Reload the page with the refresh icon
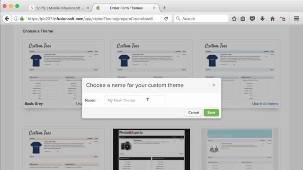Image resolution: width=303 pixels, height=170 pixels. (x=166, y=19)
